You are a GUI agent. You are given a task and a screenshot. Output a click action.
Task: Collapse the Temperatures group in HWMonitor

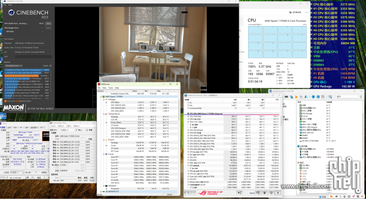pyautogui.click(x=104, y=114)
